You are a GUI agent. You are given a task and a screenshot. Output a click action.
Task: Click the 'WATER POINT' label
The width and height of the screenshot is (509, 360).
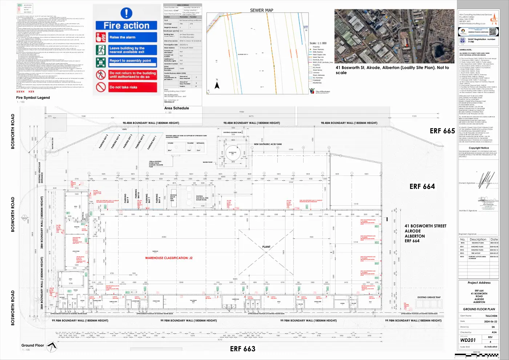[208, 162]
